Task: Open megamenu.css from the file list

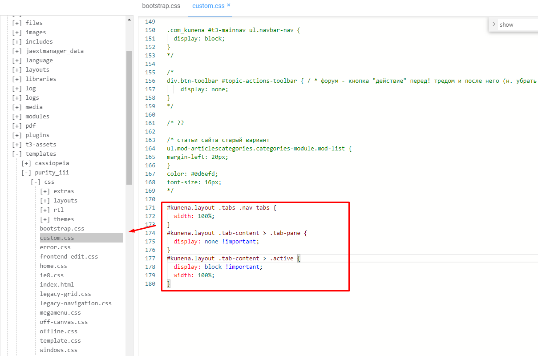Action: point(60,313)
